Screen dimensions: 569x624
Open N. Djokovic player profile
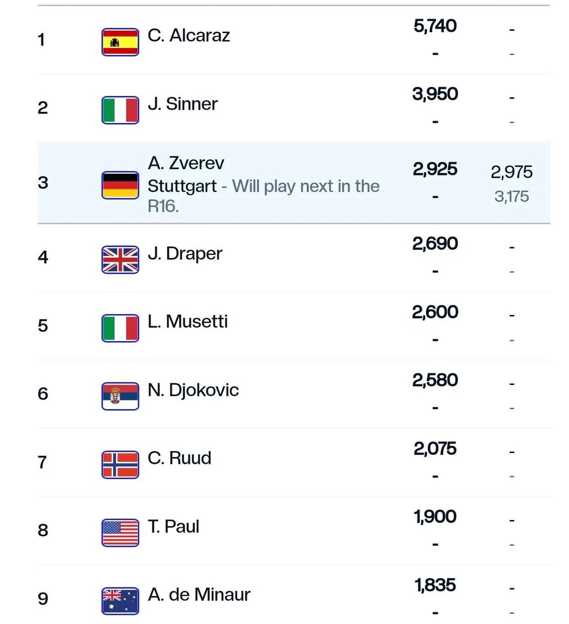(x=193, y=390)
